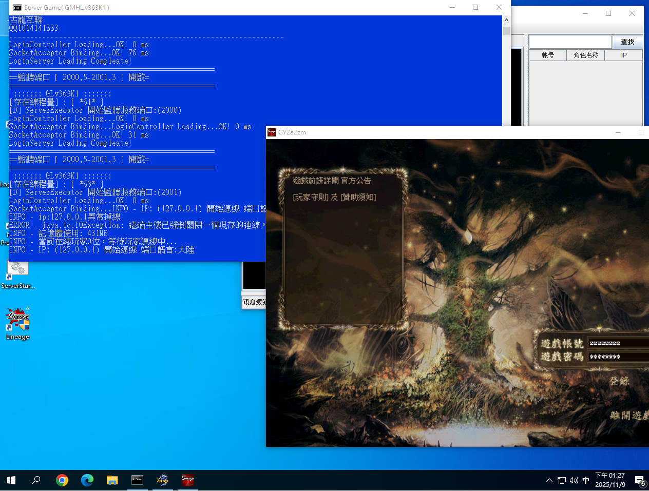Open the [玩家守則] link
Screen dimensions: 649x491
311,197
